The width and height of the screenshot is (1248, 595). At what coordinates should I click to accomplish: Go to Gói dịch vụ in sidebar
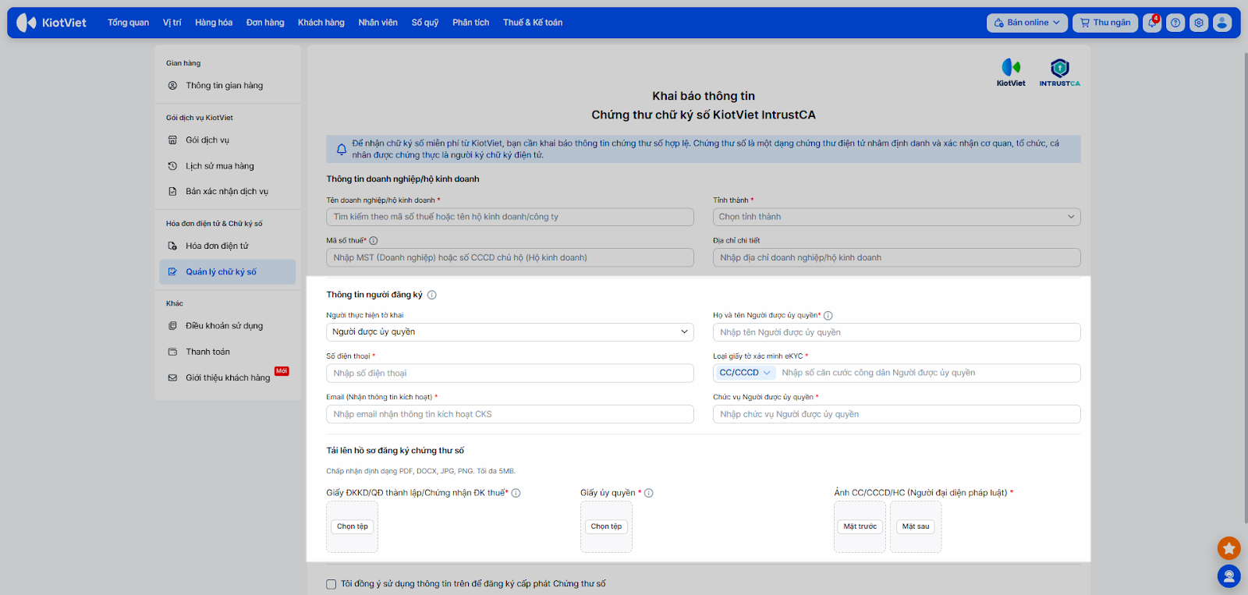click(x=228, y=140)
